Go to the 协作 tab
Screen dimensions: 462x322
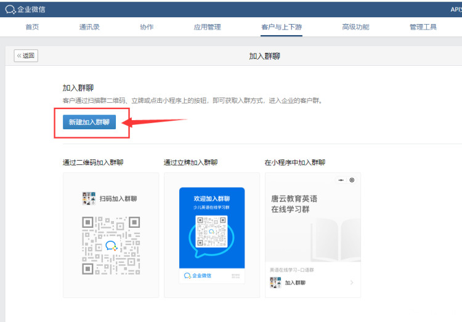click(147, 27)
